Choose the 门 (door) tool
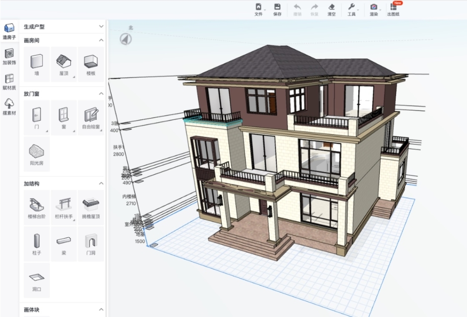The height and width of the screenshot is (317, 467). (37, 117)
